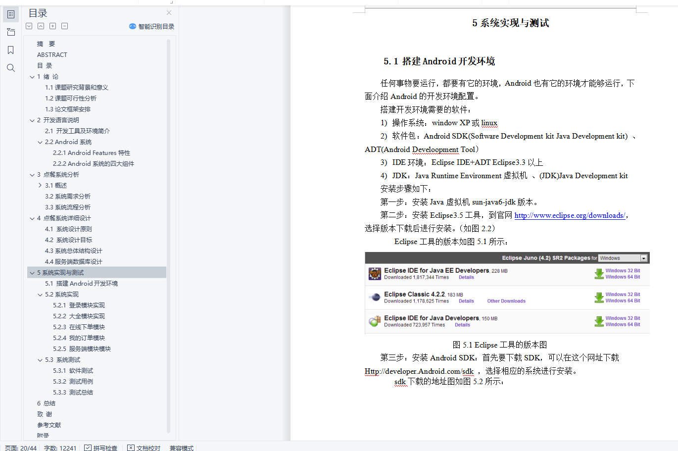The image size is (678, 451).
Task: Go to '5.2.2 大全模块实现'
Action: click(79, 316)
